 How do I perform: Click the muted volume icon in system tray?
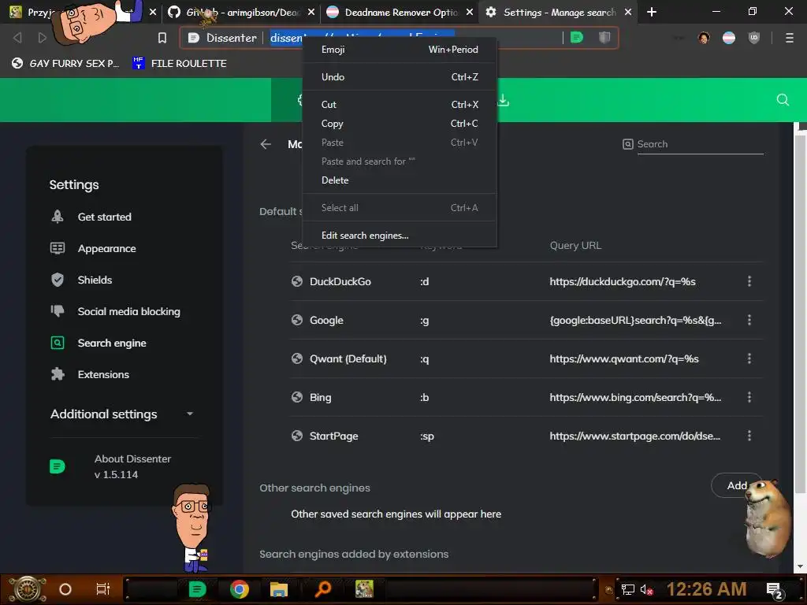tap(646, 589)
